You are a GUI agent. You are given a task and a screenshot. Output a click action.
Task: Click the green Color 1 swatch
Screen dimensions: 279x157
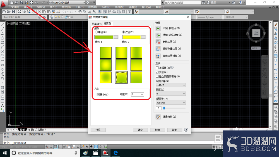(104, 37)
